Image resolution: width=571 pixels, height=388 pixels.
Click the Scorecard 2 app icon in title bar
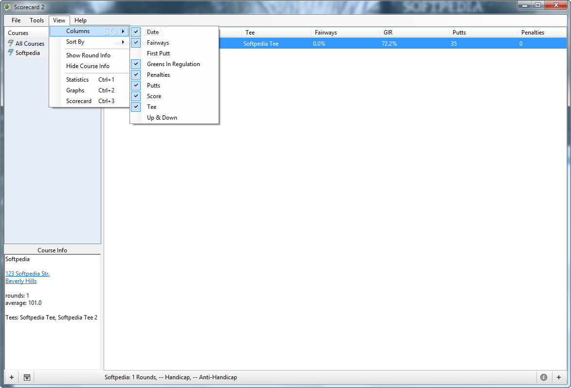7,7
